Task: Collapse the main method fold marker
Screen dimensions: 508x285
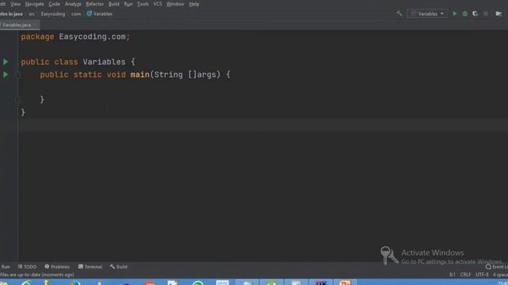Action: point(18,74)
